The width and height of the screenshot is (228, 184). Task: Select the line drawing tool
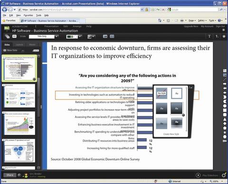(225, 79)
